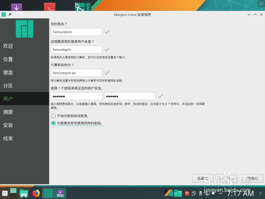Image resolution: width=265 pixels, height=199 pixels.
Task: Click the password confirmation field
Action: 130,96
